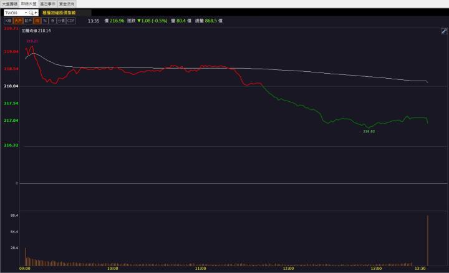Click the 216.82 low price marker
The height and width of the screenshot is (273, 449).
pyautogui.click(x=369, y=131)
